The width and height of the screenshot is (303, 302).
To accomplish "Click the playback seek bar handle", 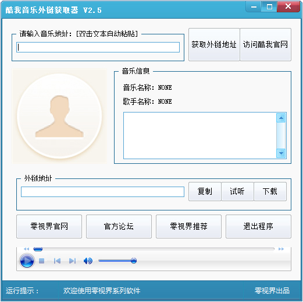I will click(x=38, y=249).
